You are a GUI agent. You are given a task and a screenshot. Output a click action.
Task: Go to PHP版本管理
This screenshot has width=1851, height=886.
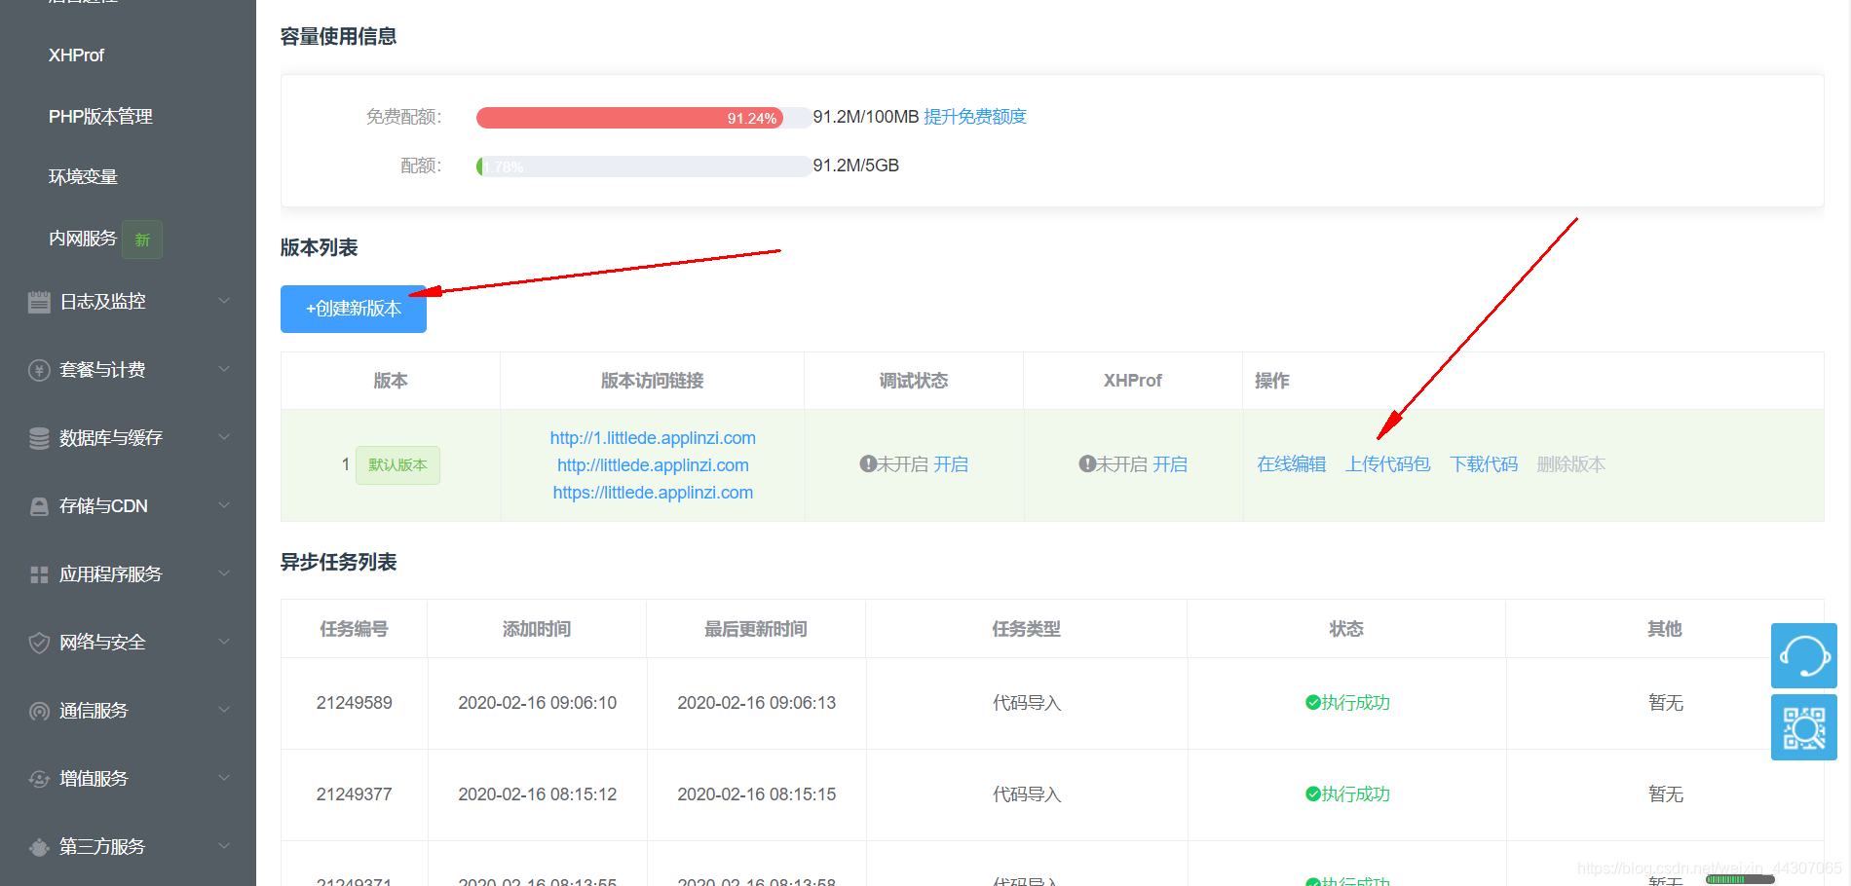pyautogui.click(x=100, y=116)
